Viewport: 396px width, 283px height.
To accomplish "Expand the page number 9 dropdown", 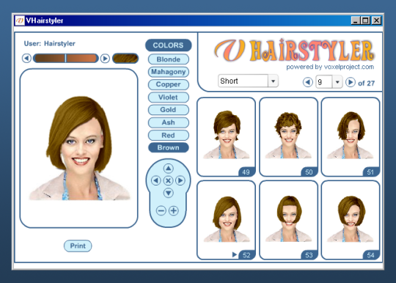I will point(337,82).
